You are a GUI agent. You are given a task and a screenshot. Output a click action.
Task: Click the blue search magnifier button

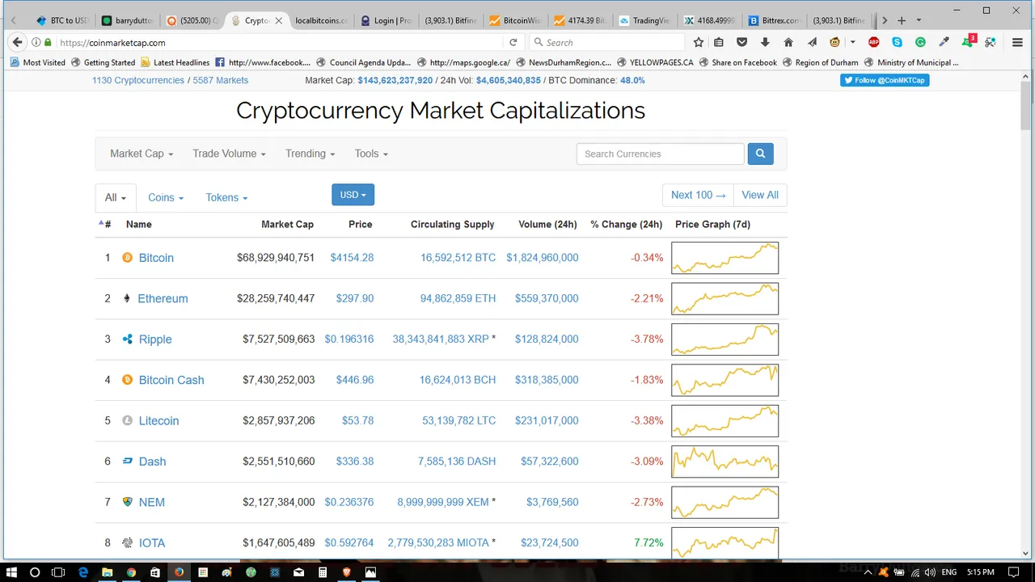[x=760, y=154]
